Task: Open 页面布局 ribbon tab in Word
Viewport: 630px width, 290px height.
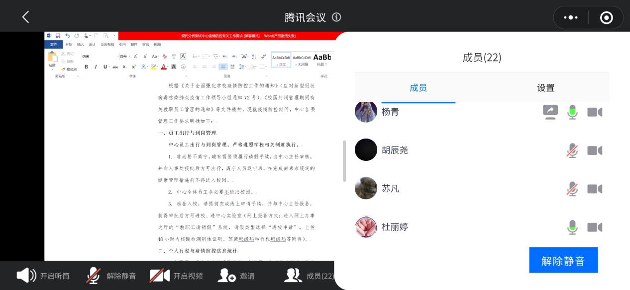Action: click(x=107, y=44)
